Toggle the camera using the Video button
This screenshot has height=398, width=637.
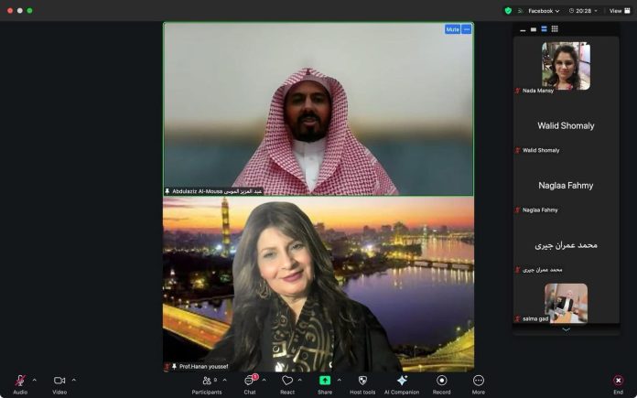59,381
